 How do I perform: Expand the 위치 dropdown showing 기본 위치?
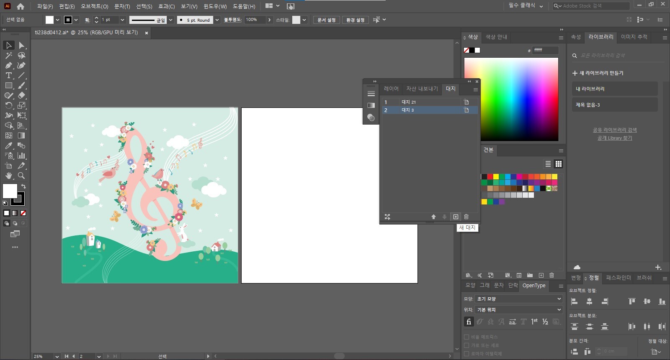(518, 310)
